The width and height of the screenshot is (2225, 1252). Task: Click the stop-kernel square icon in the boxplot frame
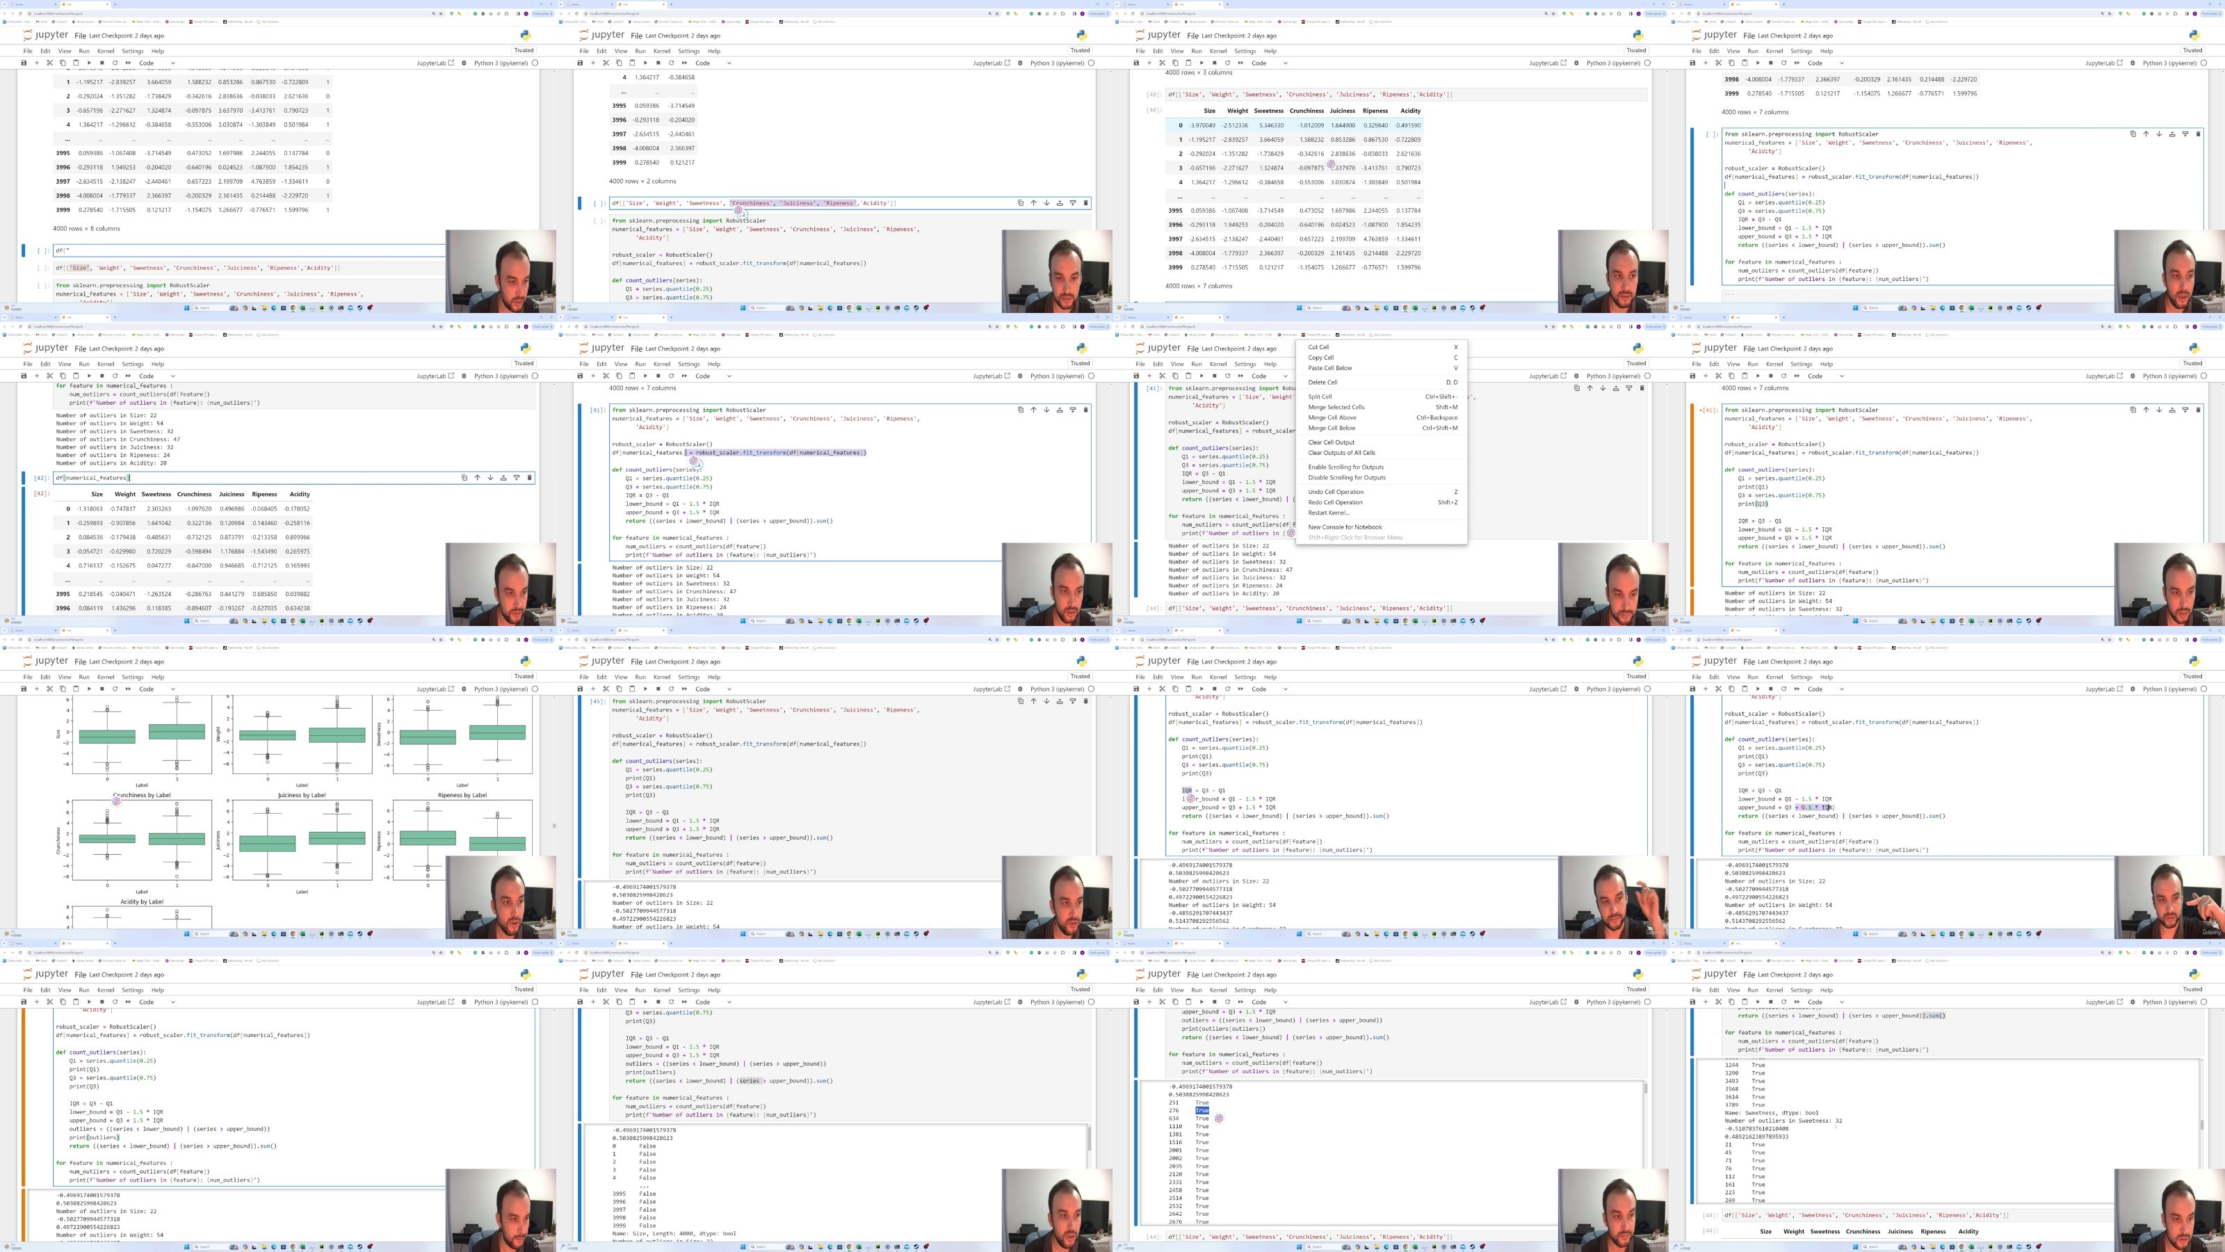[102, 689]
